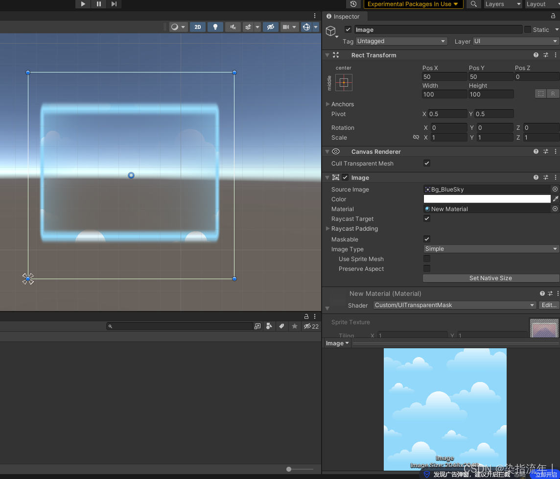This screenshot has height=479, width=560.
Task: Open the Shader Custom/UITransparentMask dropdown
Action: [455, 305]
